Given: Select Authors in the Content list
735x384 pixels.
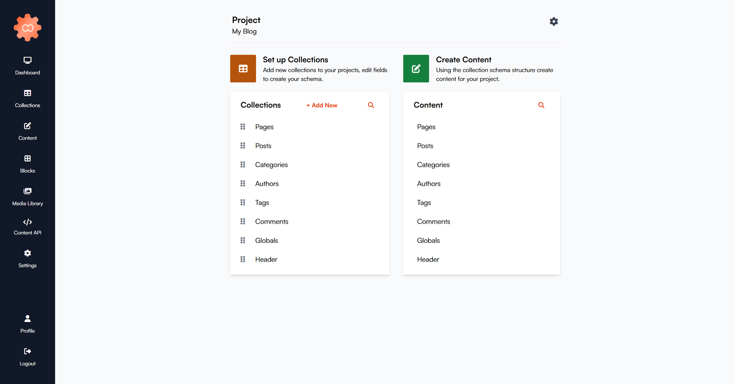Looking at the screenshot, I should 429,184.
